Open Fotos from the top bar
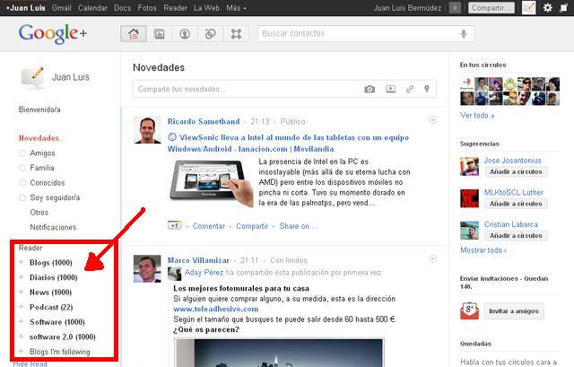The width and height of the screenshot is (574, 367). (x=147, y=8)
